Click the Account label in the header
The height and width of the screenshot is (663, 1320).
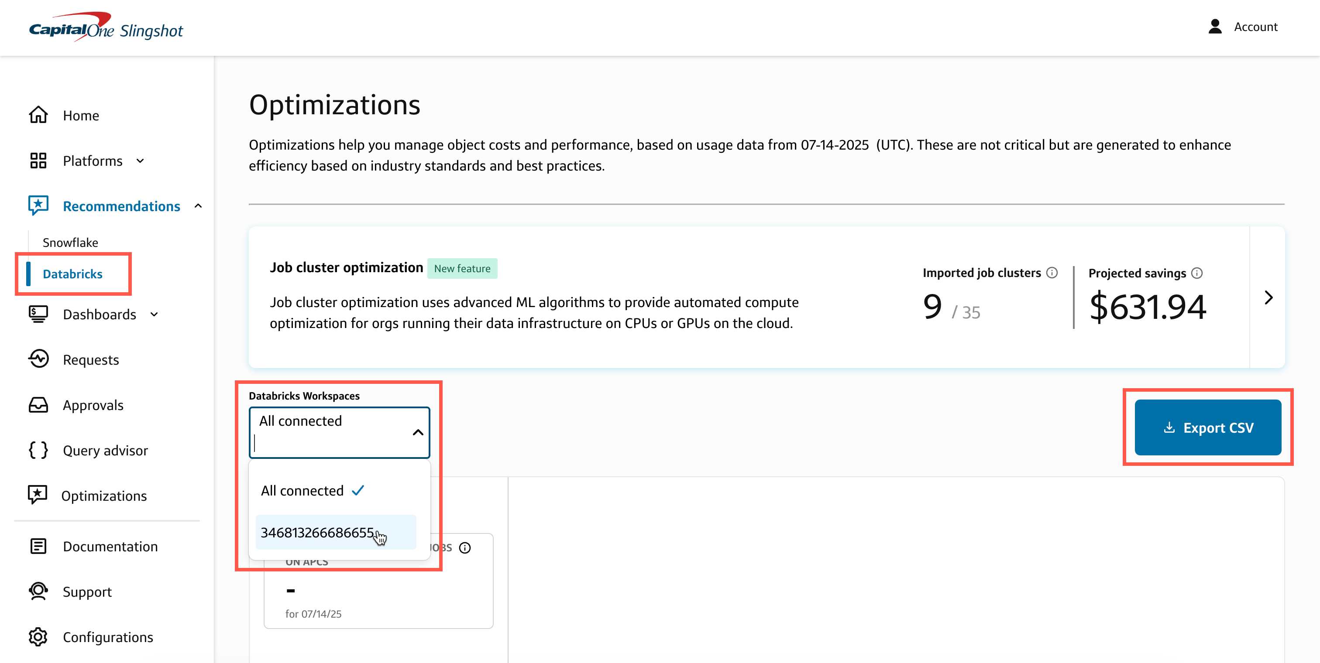[x=1255, y=27]
